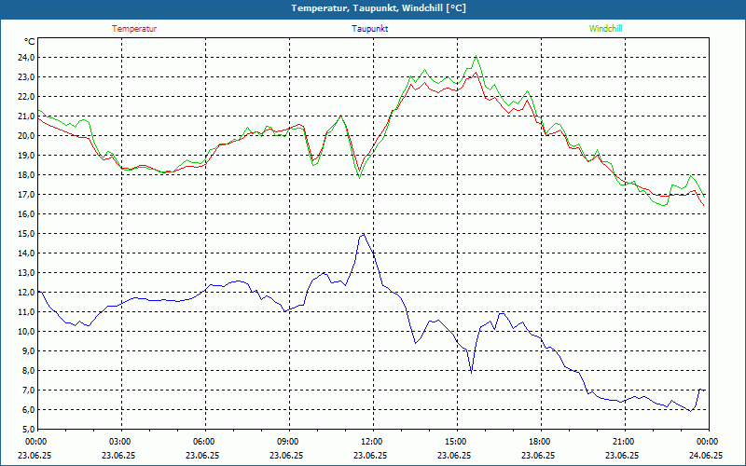Click the 15,0 y-axis label
746x466 pixels.
[27, 234]
